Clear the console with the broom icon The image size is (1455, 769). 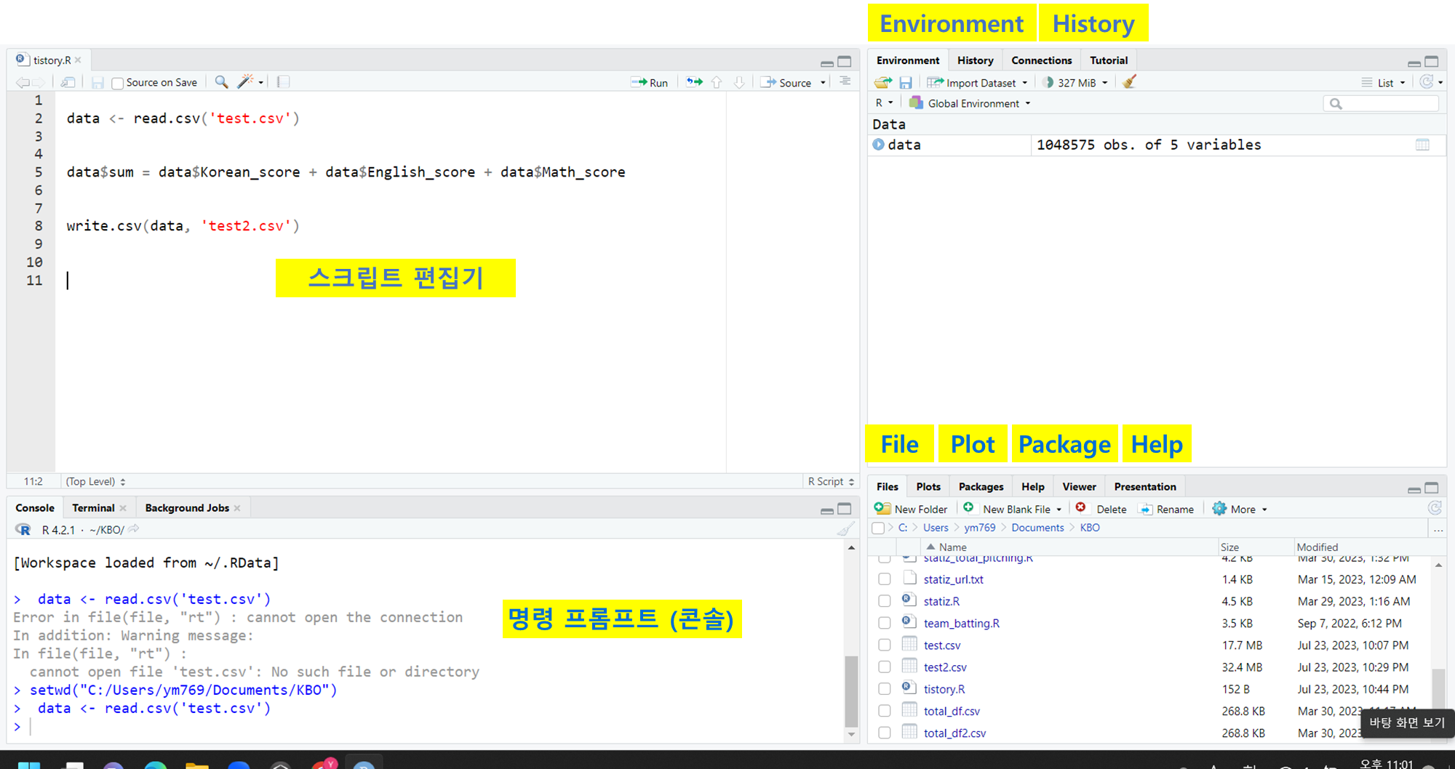point(845,529)
